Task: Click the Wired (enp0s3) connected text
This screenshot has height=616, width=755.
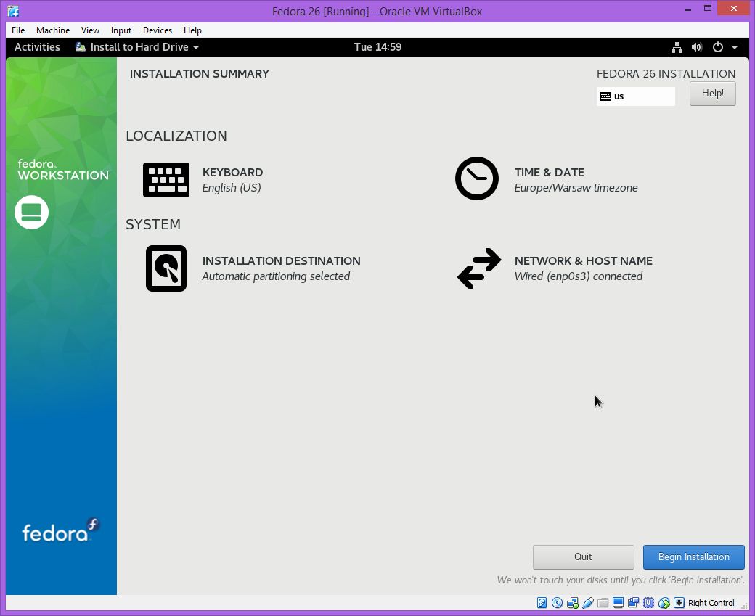Action: [x=579, y=276]
